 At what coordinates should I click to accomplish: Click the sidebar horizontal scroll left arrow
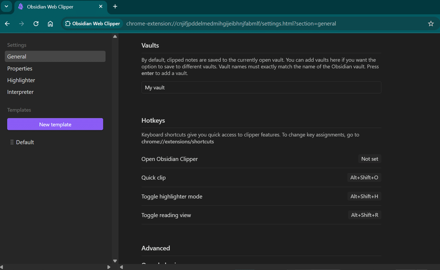point(2,267)
